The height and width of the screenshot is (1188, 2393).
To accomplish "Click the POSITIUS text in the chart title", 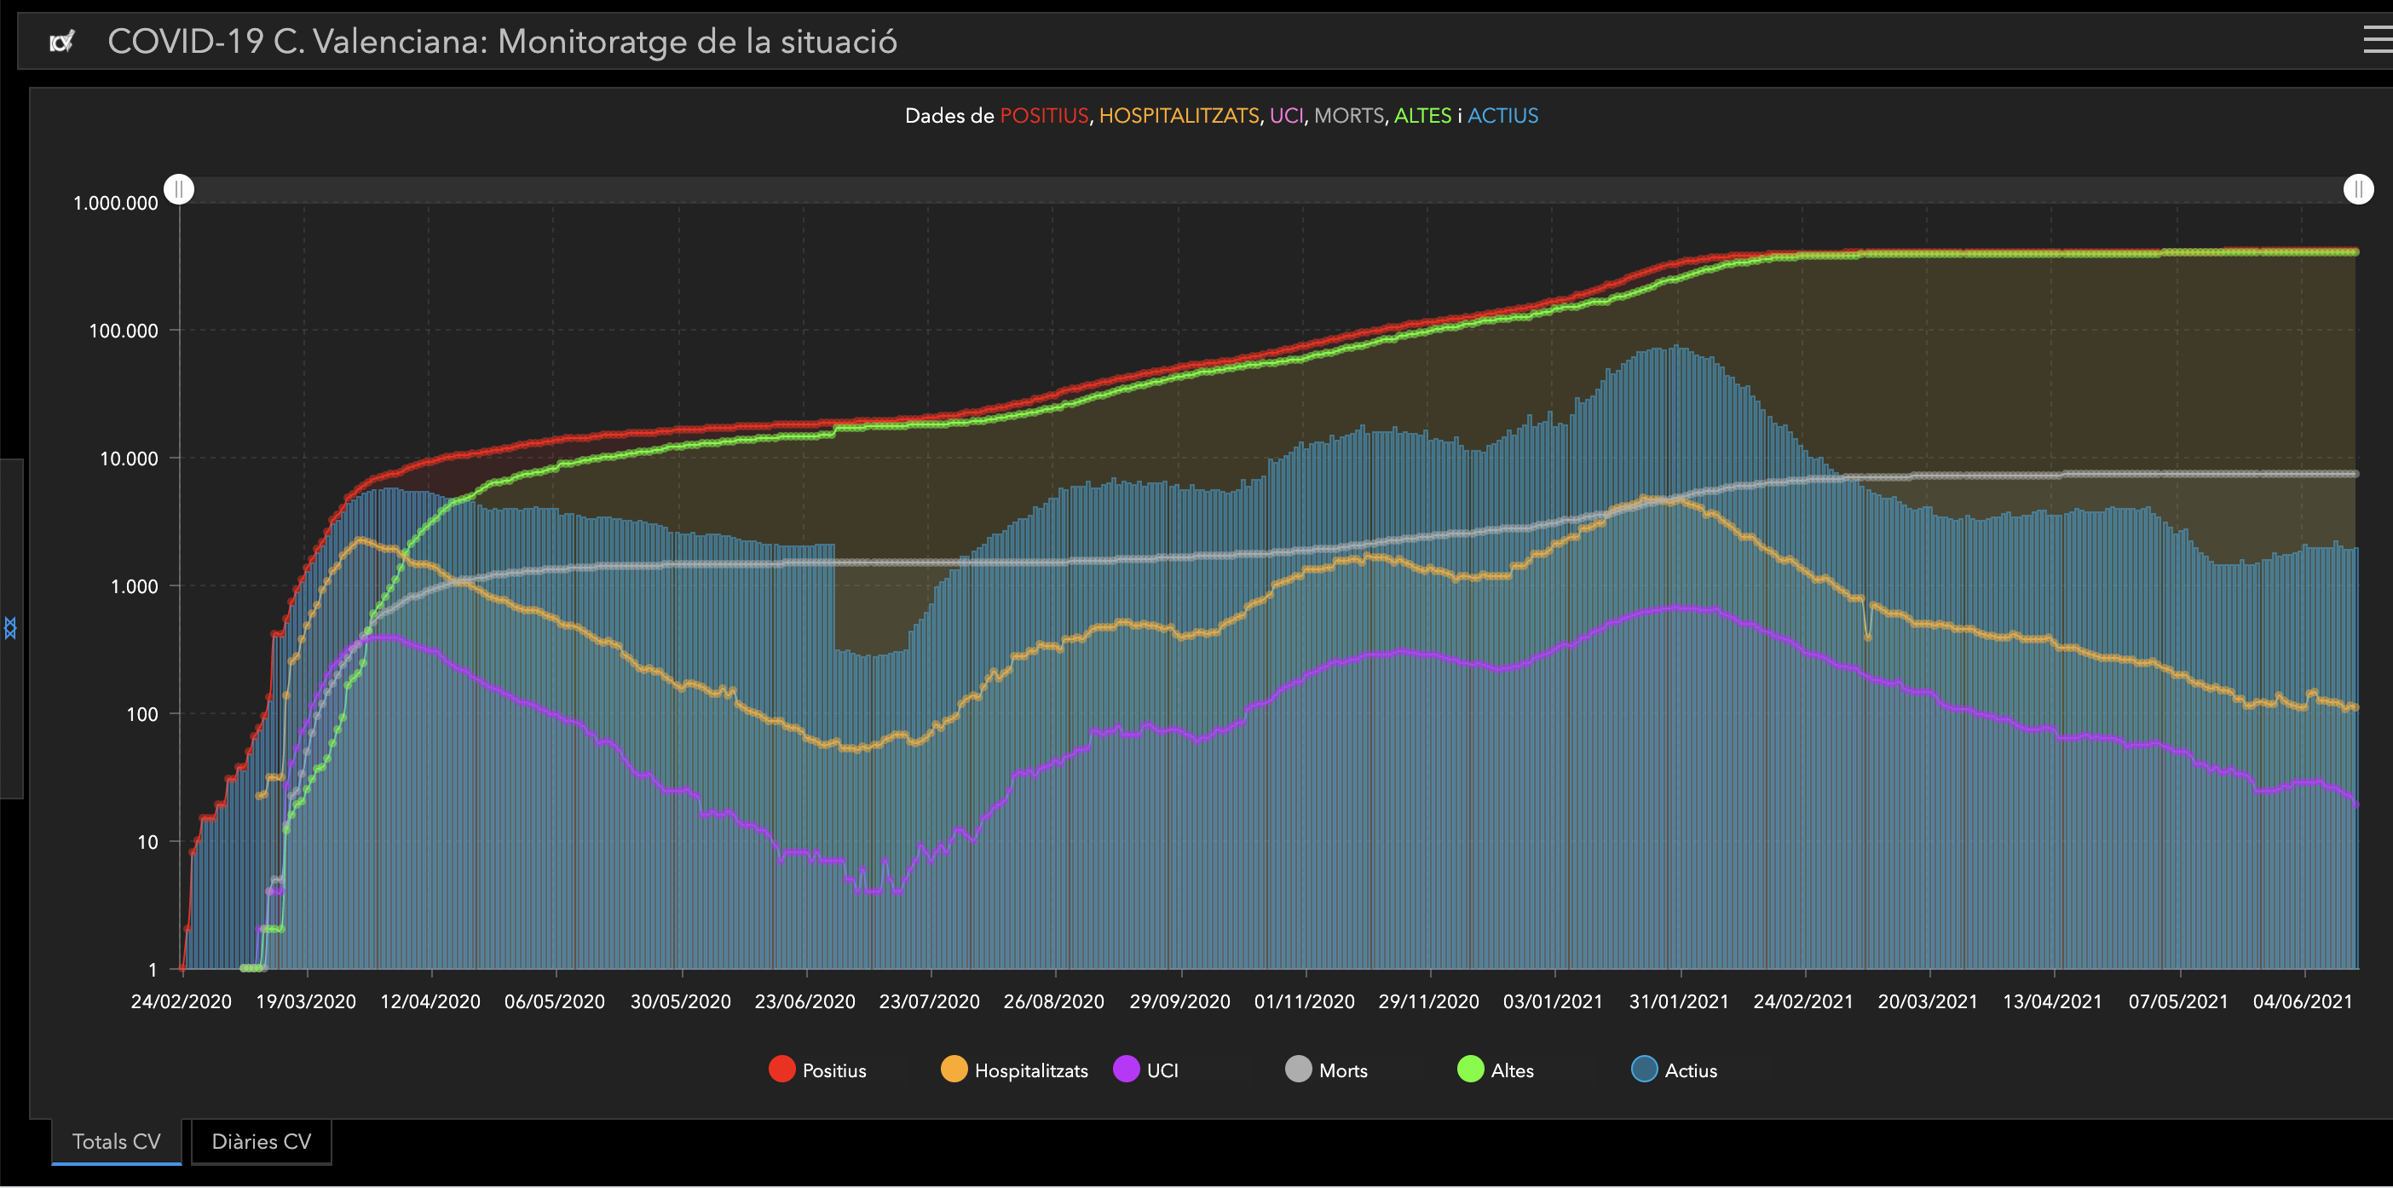I will click(x=1043, y=116).
